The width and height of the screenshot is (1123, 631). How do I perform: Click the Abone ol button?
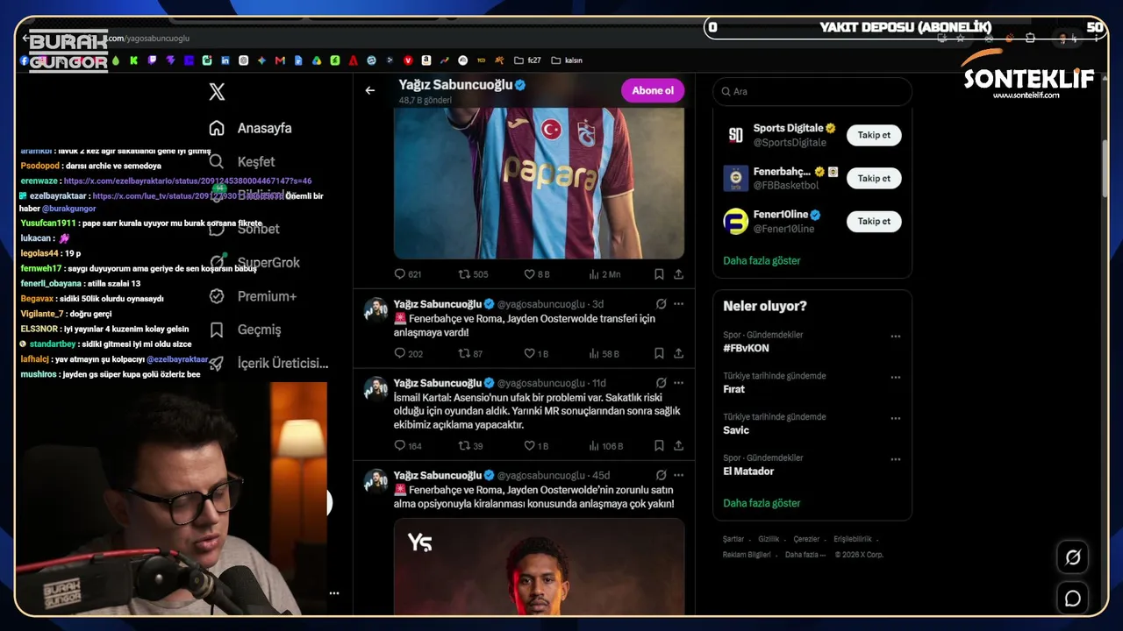(653, 90)
